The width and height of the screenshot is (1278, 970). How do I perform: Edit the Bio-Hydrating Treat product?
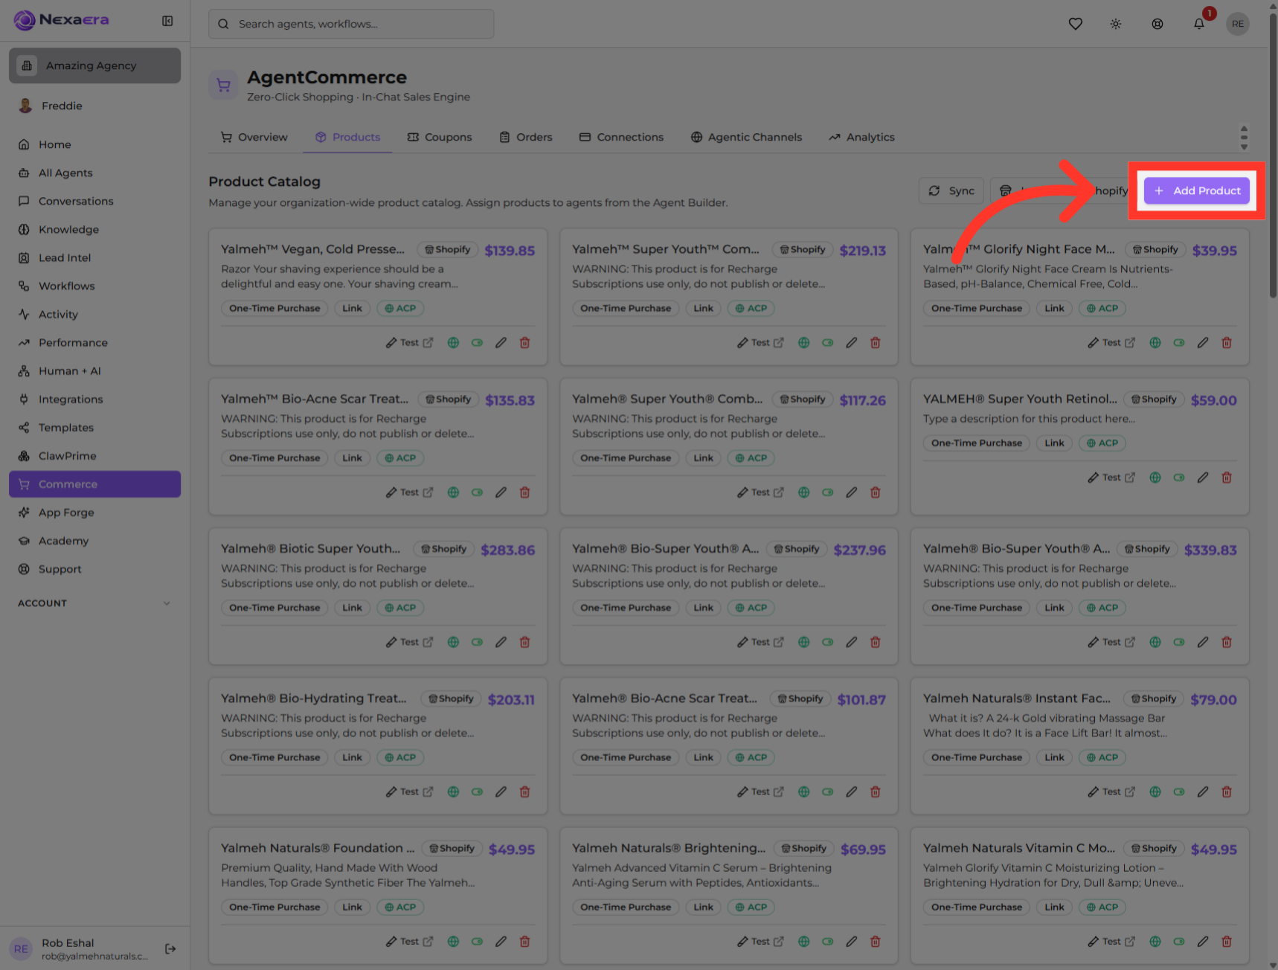tap(501, 791)
